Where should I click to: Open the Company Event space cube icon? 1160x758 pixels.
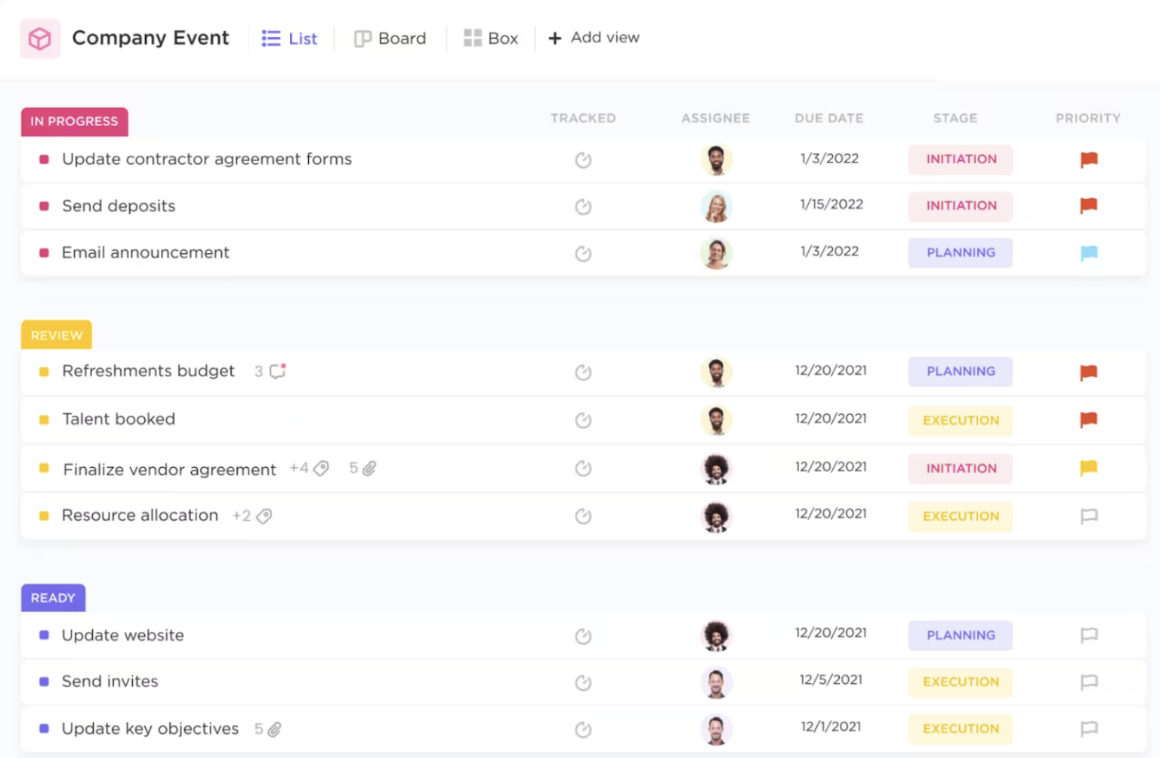[39, 37]
